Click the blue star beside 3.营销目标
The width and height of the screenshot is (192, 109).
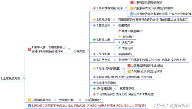pyautogui.click(x=94, y=26)
